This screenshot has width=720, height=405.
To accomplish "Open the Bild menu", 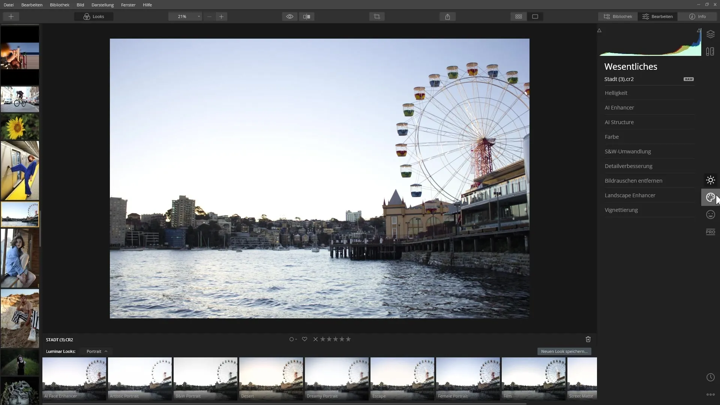I will (x=80, y=5).
